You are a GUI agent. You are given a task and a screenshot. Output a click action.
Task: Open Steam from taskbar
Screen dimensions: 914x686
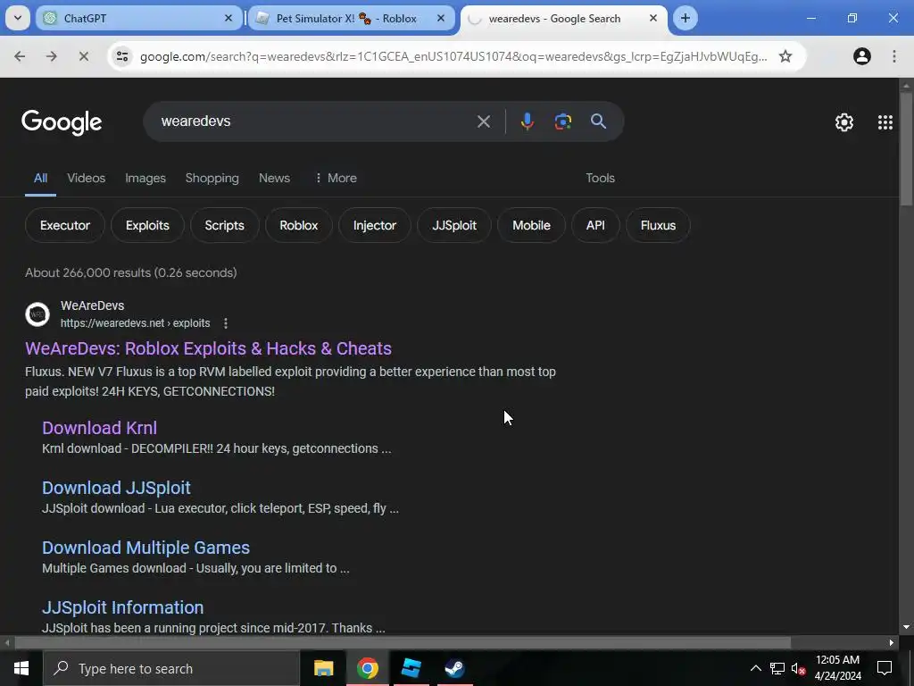tap(454, 668)
